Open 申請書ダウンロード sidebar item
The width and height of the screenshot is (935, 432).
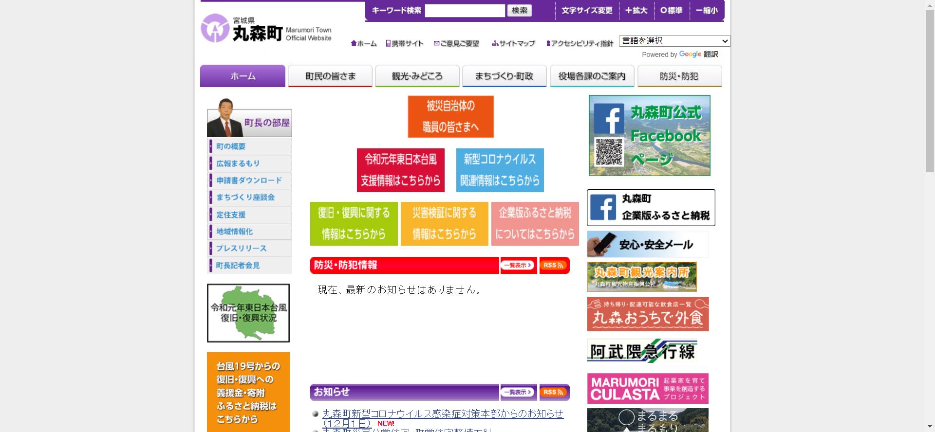pos(250,180)
